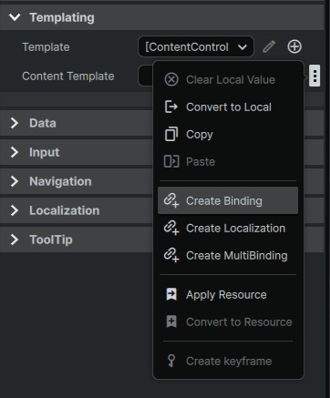Select Convert to Local
This screenshot has height=398, width=330.
(228, 107)
